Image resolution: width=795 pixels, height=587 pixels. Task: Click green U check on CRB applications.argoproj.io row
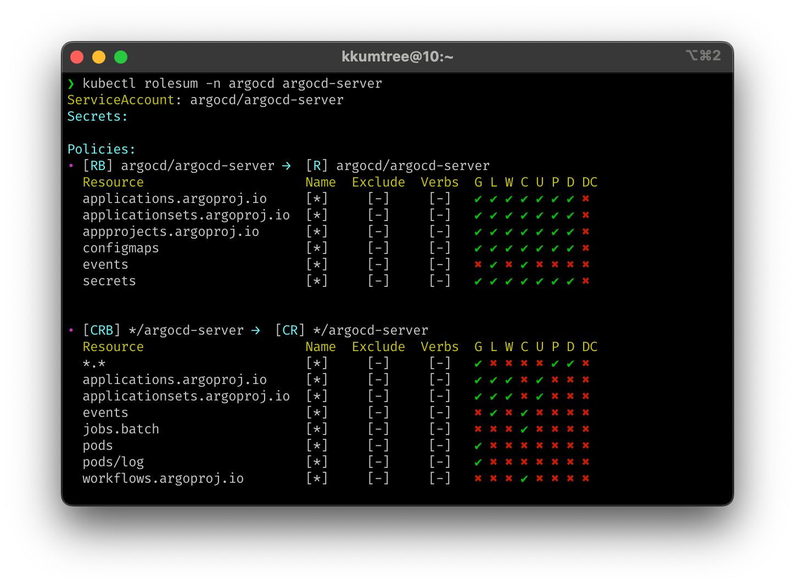(540, 380)
